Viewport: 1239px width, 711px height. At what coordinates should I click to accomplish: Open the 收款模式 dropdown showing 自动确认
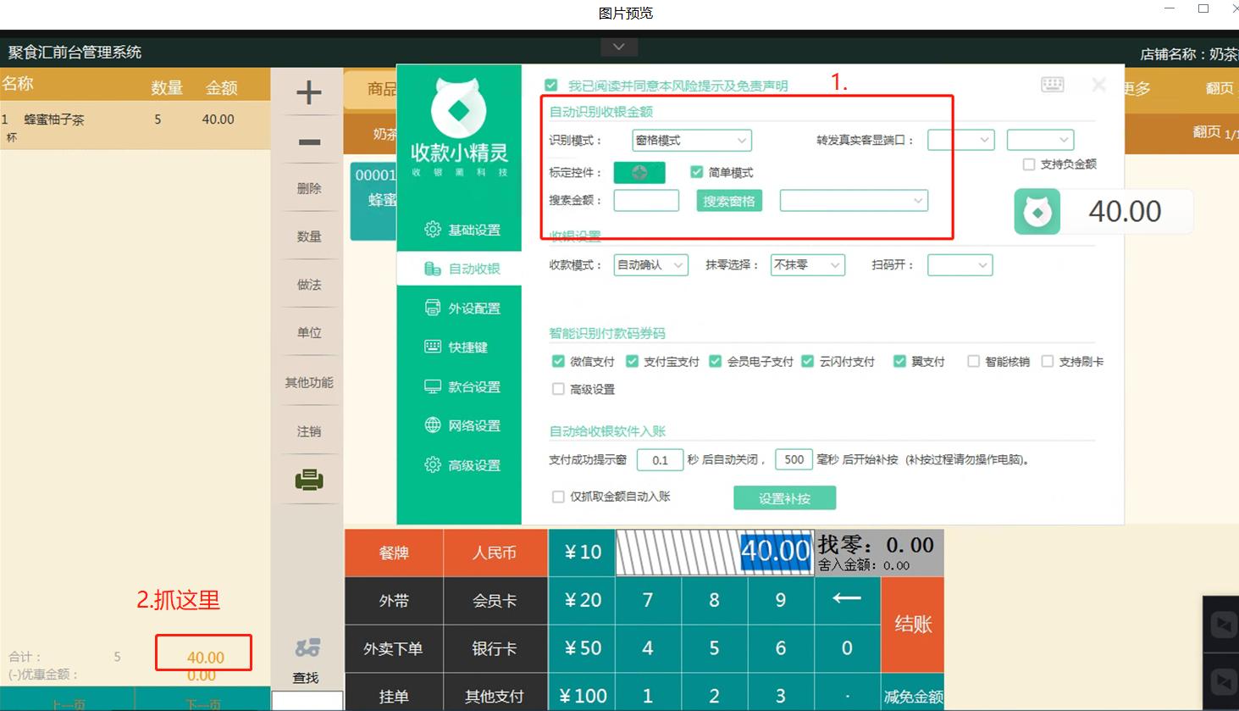(651, 265)
